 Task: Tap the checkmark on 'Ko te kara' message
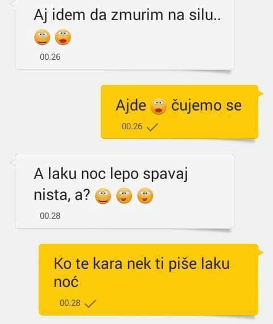(90, 304)
